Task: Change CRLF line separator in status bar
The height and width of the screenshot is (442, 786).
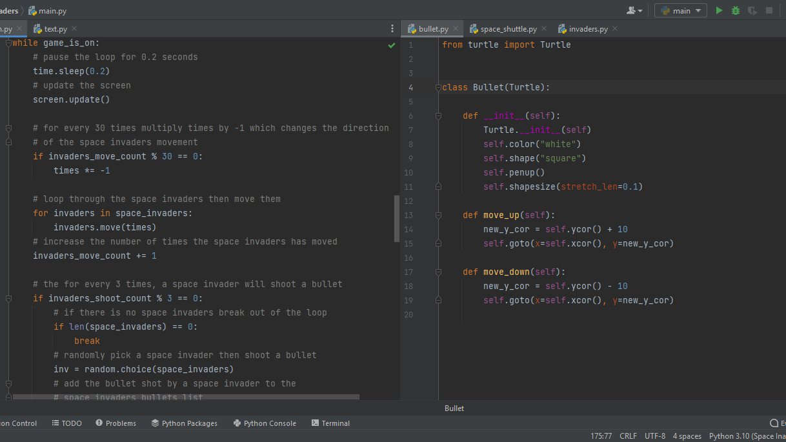Action: pyautogui.click(x=628, y=436)
